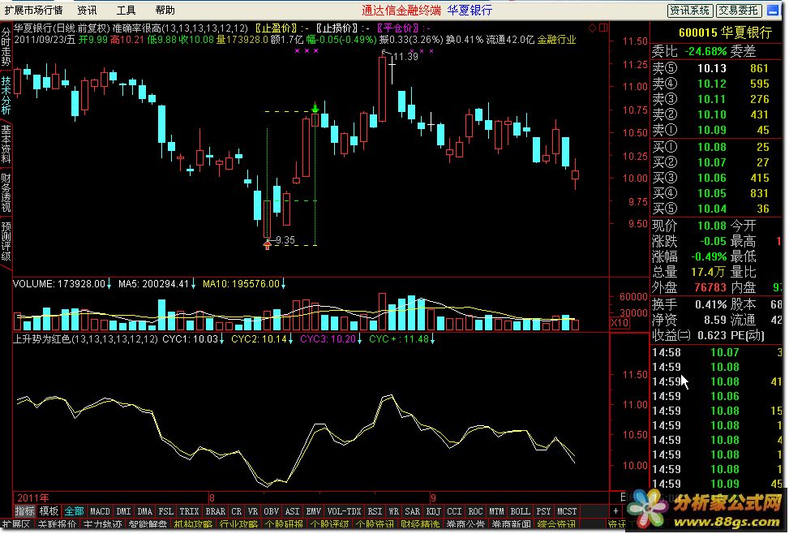Click the red buy arrow at the 9.35 low
Screen dimensions: 789x534
point(268,245)
